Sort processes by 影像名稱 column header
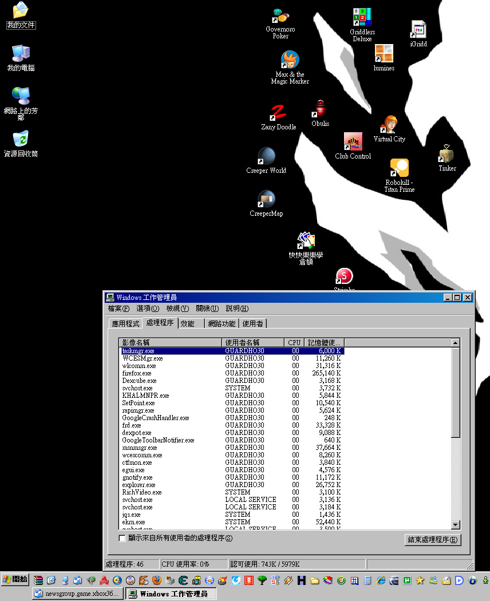Image resolution: width=490 pixels, height=601 pixels. tap(171, 342)
